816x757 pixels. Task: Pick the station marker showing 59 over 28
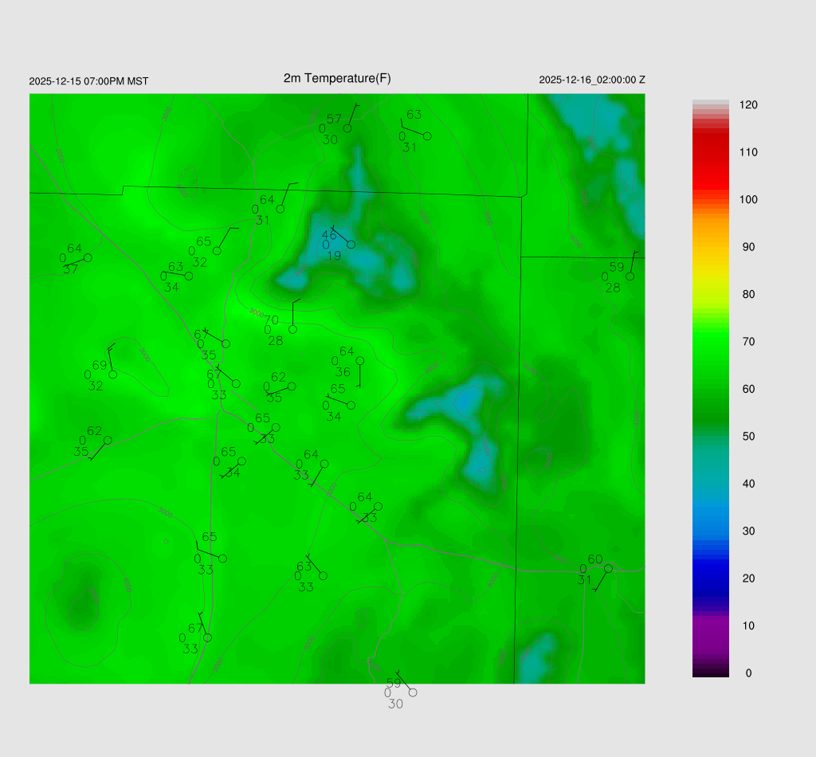pos(630,277)
